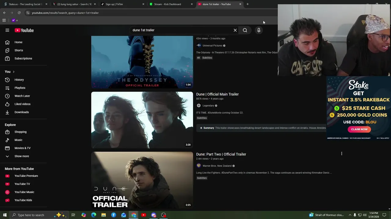Open the Dune Official Main Trailer title
This screenshot has width=391, height=219.
[x=217, y=94]
